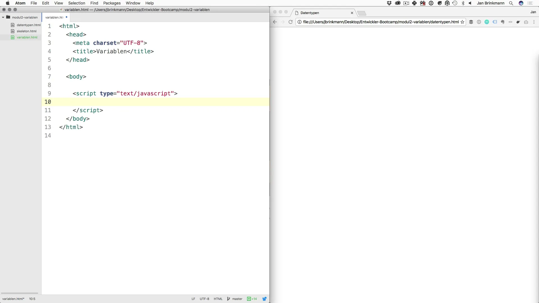
Task: Go back in the Chrome window
Action: [x=275, y=22]
